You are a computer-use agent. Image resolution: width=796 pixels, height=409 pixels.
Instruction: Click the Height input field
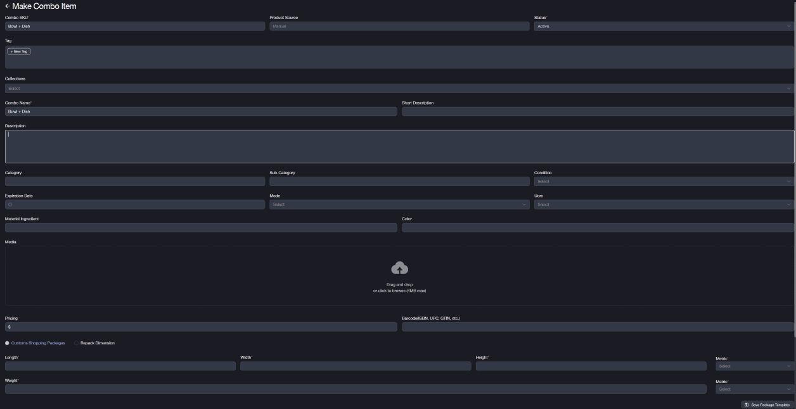pos(591,366)
